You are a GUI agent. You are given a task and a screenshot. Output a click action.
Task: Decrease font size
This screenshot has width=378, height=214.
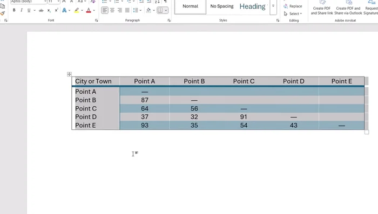(x=71, y=2)
